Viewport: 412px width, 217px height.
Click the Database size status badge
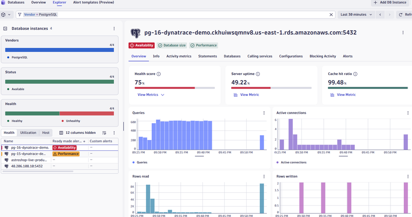[172, 45]
